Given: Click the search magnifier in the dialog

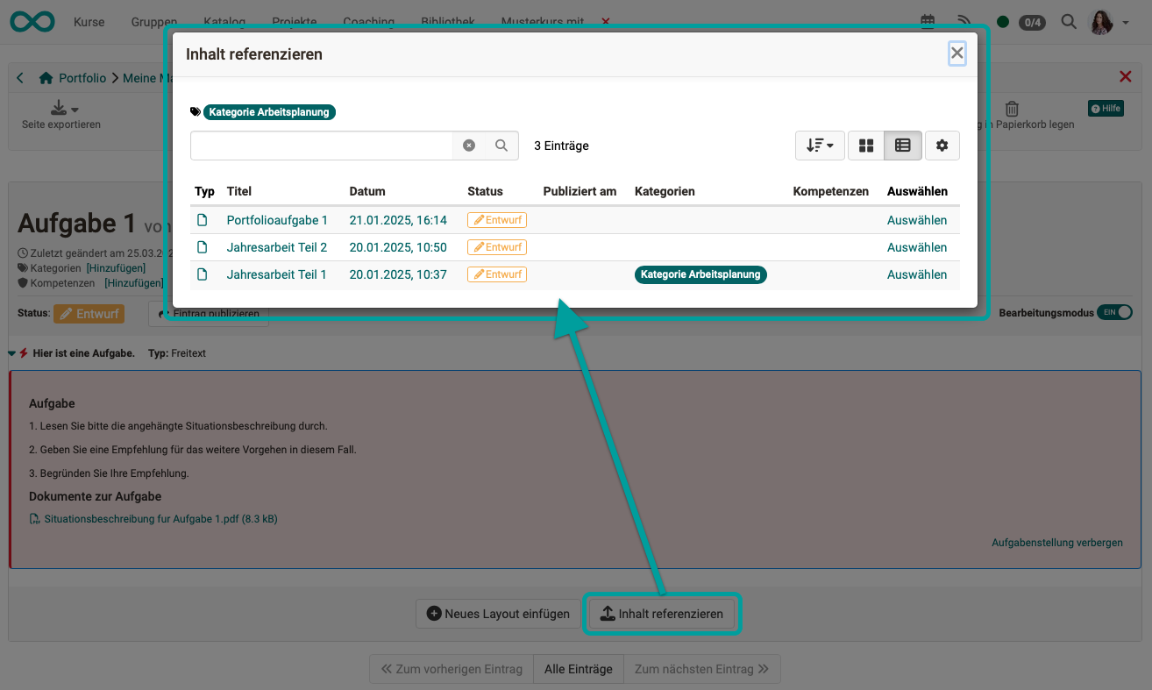Looking at the screenshot, I should (x=501, y=146).
